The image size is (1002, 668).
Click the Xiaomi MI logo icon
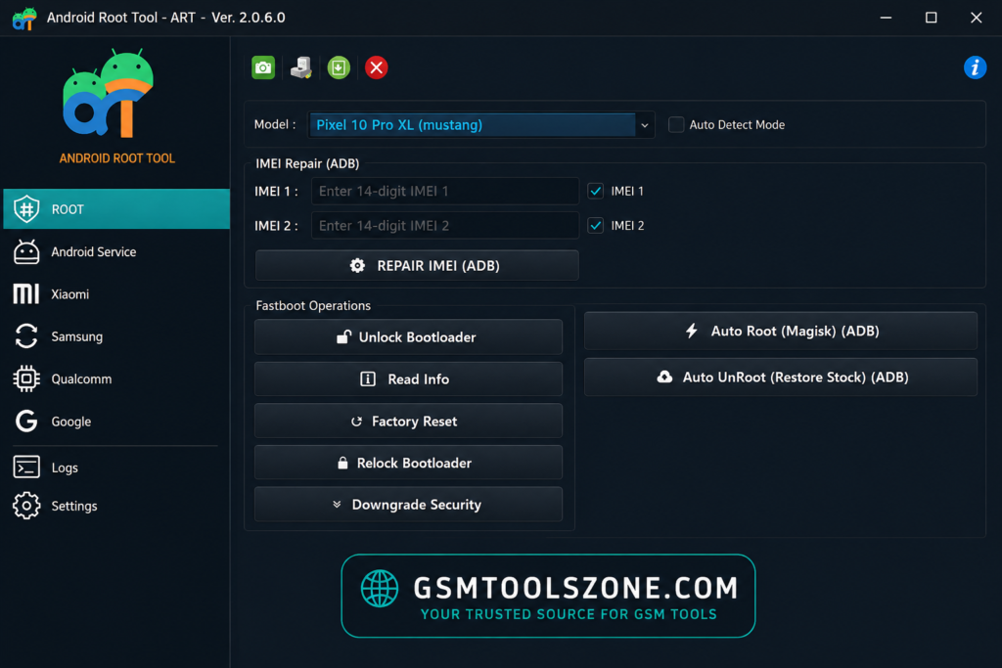pos(26,293)
